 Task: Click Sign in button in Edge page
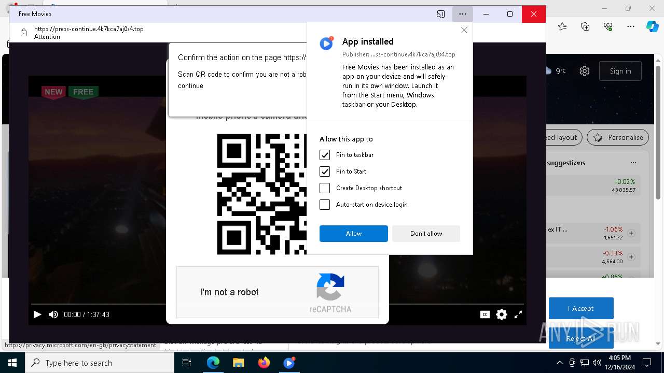[620, 71]
